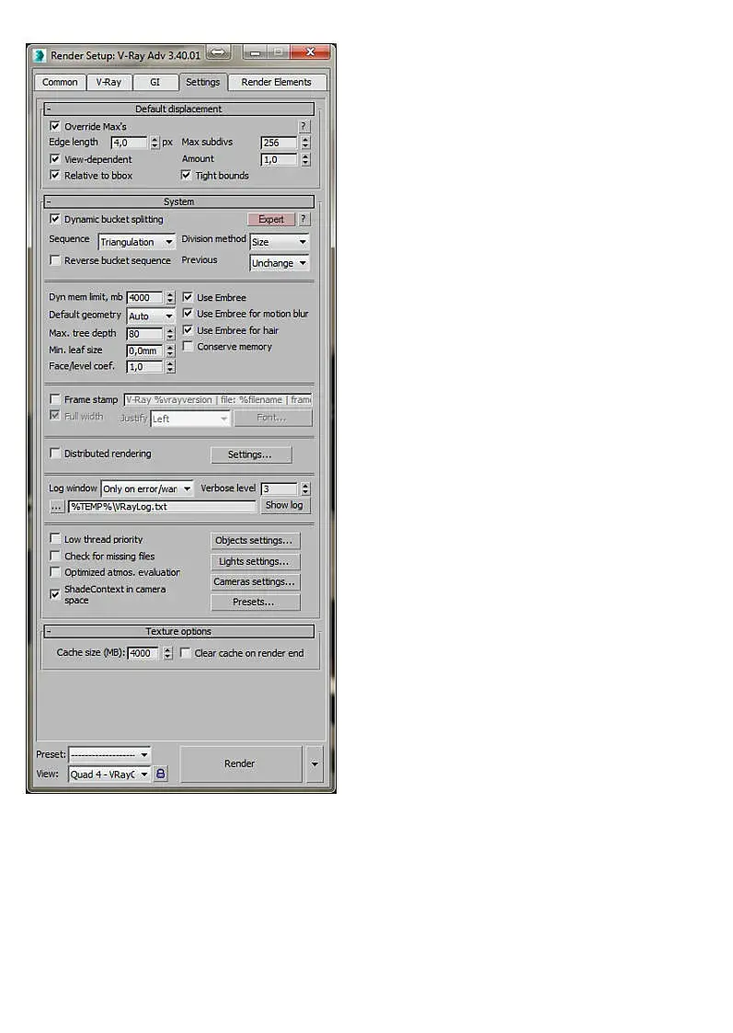Open the Common tab
This screenshot has width=733, height=1033.
pyautogui.click(x=60, y=82)
